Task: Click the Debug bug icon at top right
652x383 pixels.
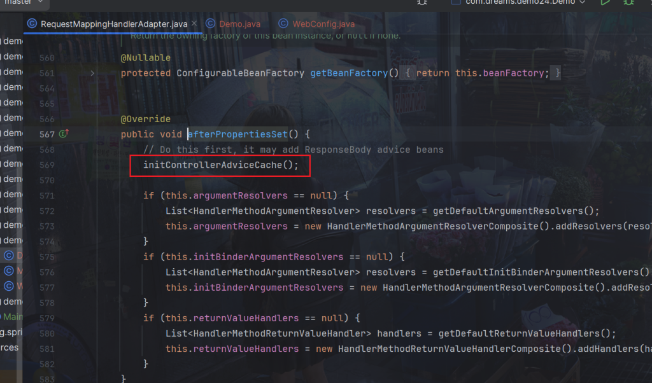Action: point(628,3)
